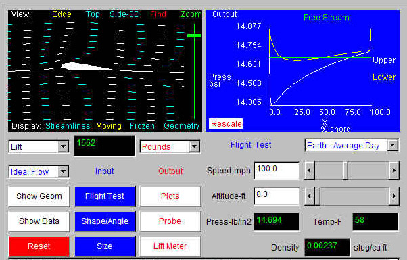Select Geometry display mode
The width and height of the screenshot is (407, 260).
coord(182,126)
